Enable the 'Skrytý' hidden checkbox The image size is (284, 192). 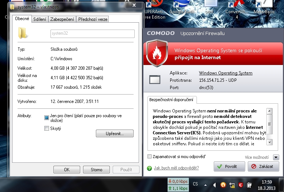click(x=46, y=128)
